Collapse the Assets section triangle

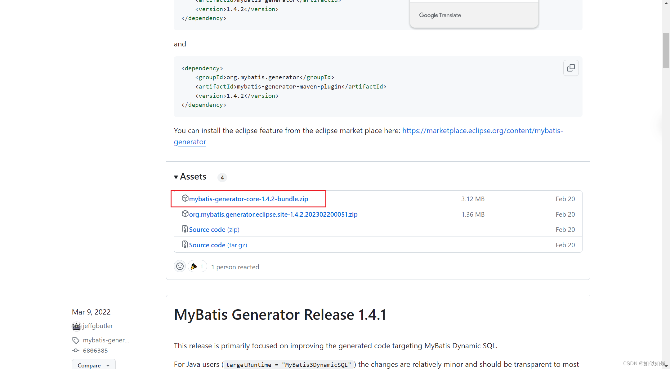176,177
